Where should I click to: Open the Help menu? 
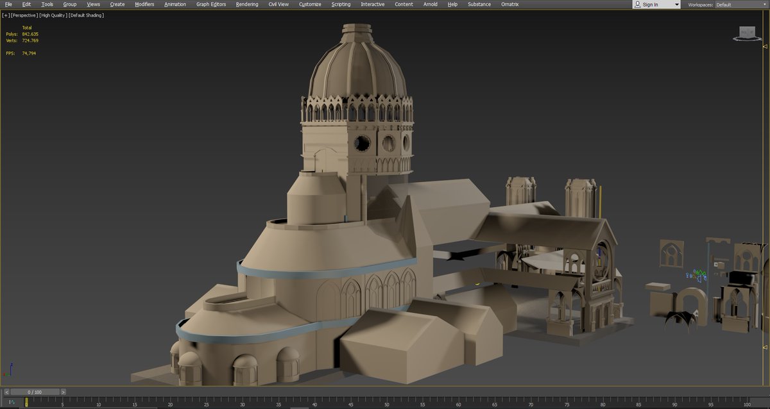coord(452,4)
